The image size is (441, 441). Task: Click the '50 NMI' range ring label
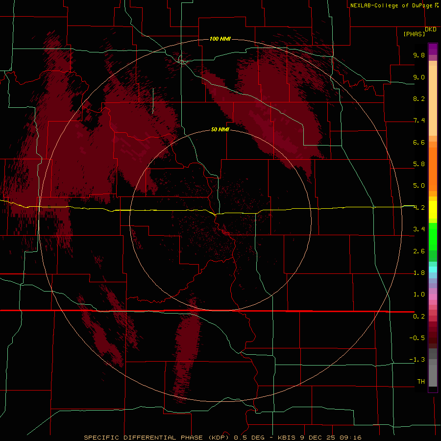click(x=220, y=130)
